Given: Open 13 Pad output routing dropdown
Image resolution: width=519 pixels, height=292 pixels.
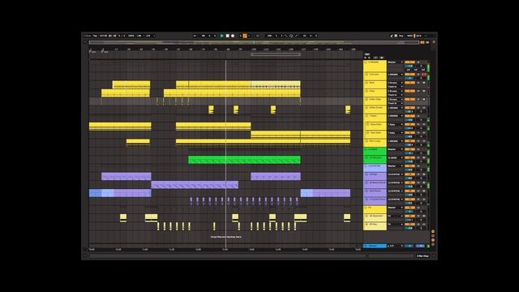Looking at the screenshot, I should click(x=395, y=174).
